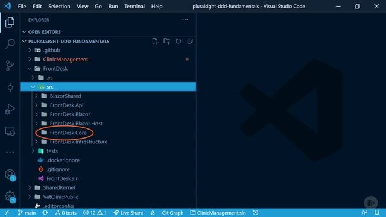Open the feedback icon in status bar
This screenshot has width=386, height=217.
(364, 213)
